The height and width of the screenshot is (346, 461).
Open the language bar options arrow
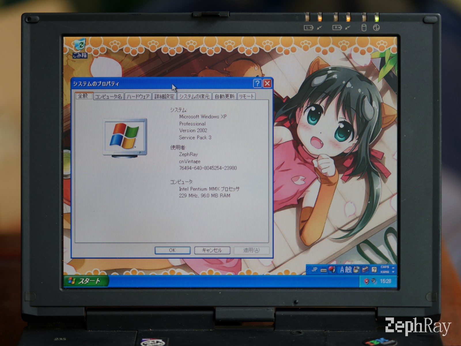(x=393, y=272)
